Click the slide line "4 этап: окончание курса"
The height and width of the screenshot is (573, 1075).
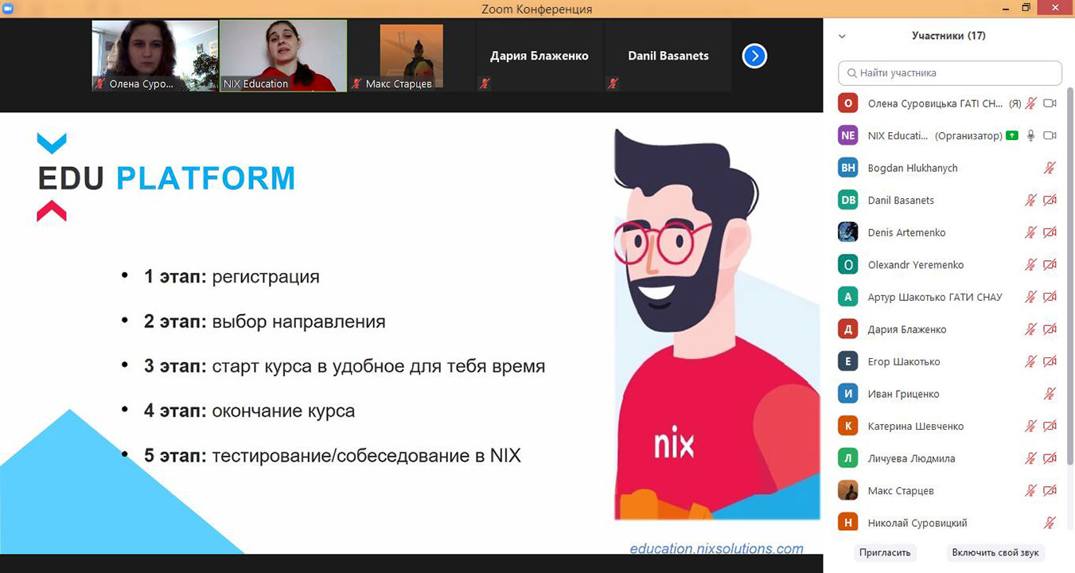249,411
